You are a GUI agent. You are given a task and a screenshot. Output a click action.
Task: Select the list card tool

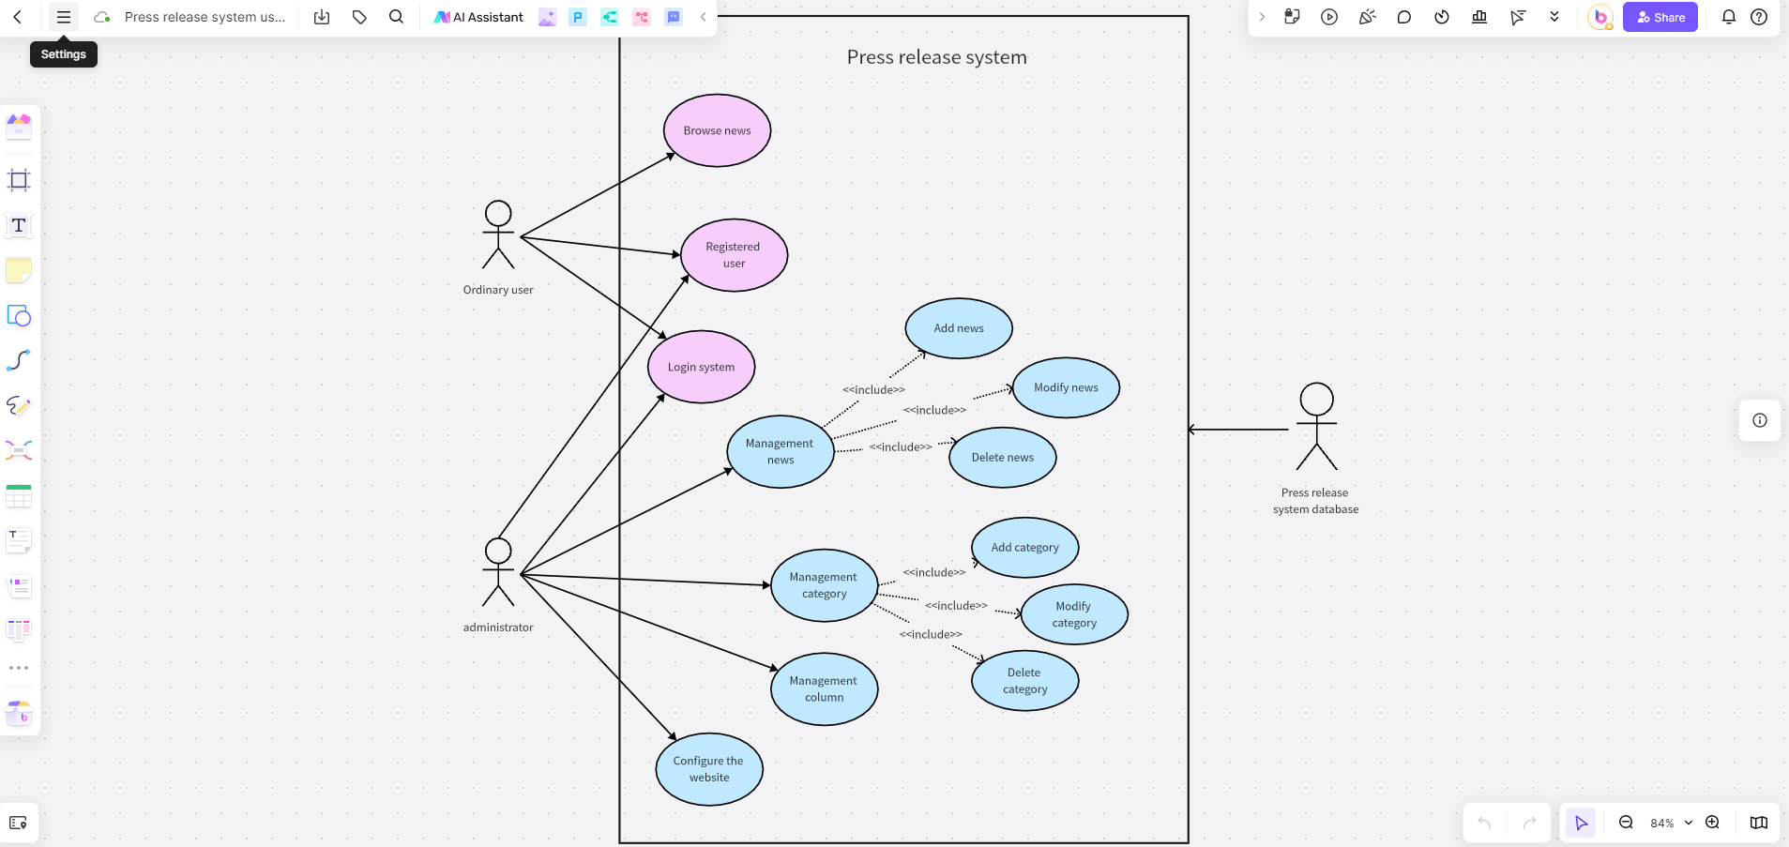point(19,586)
